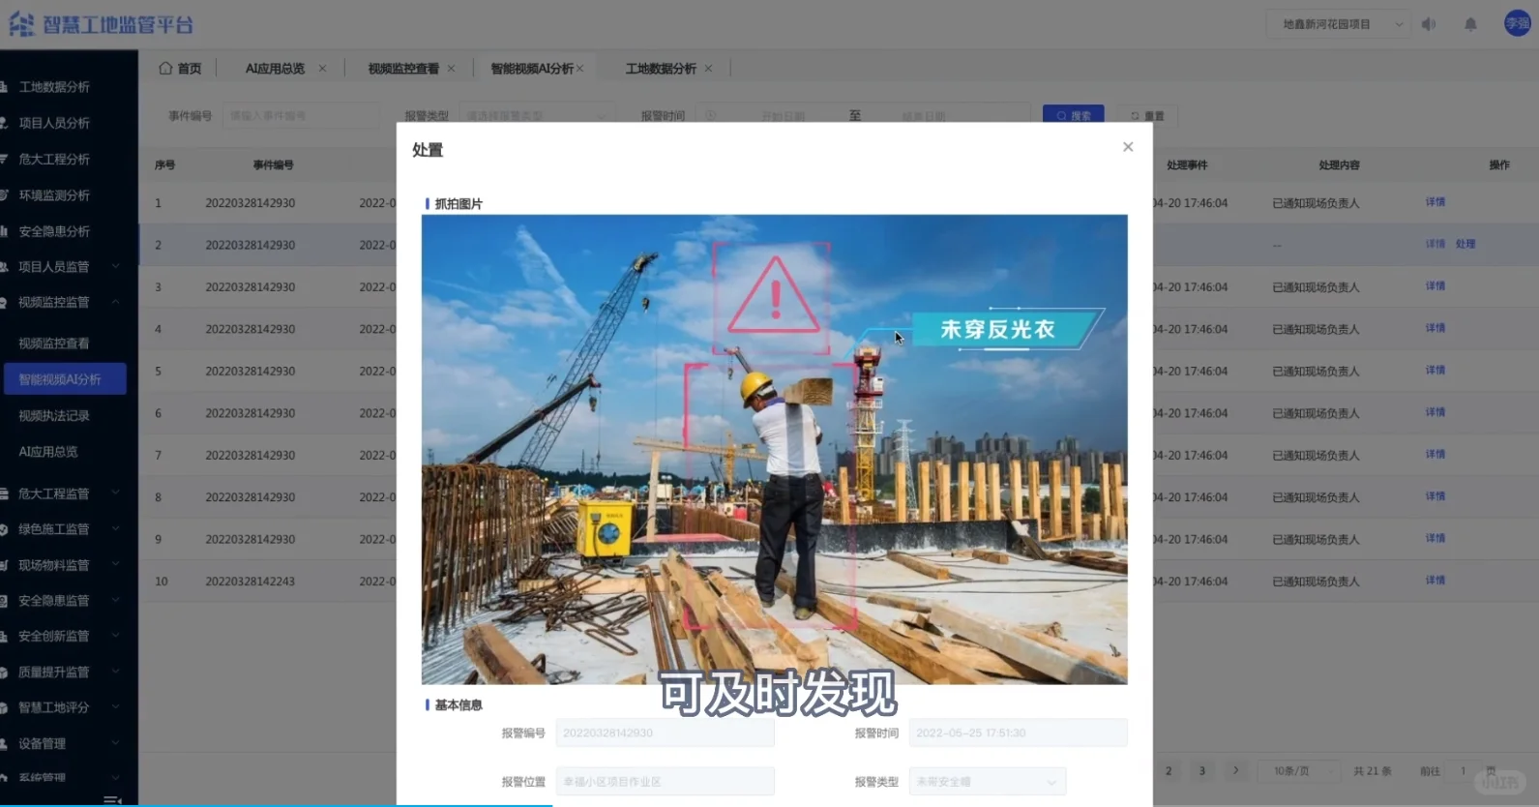Expand the 安全隐患监管 sidebar menu
The width and height of the screenshot is (1539, 807).
115,601
